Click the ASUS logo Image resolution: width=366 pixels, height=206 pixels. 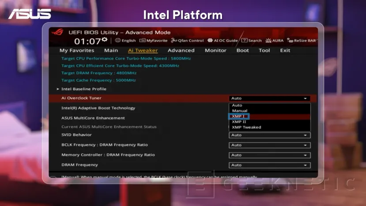pyautogui.click(x=30, y=14)
